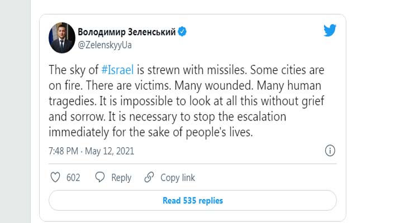Screen dimensions: 405x223
Task: Click the 602 likes count
Action: click(x=73, y=178)
